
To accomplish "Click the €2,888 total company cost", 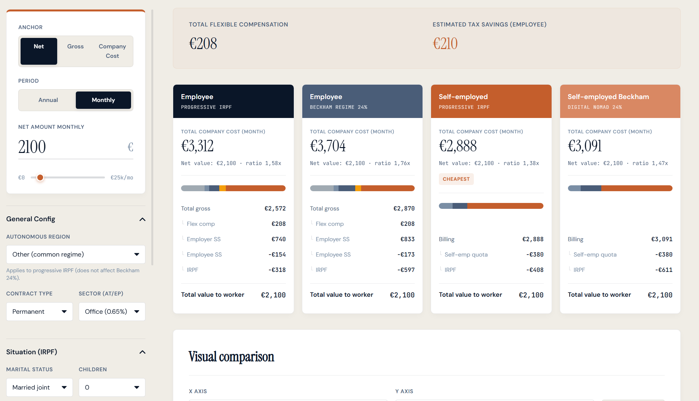I will tap(458, 146).
